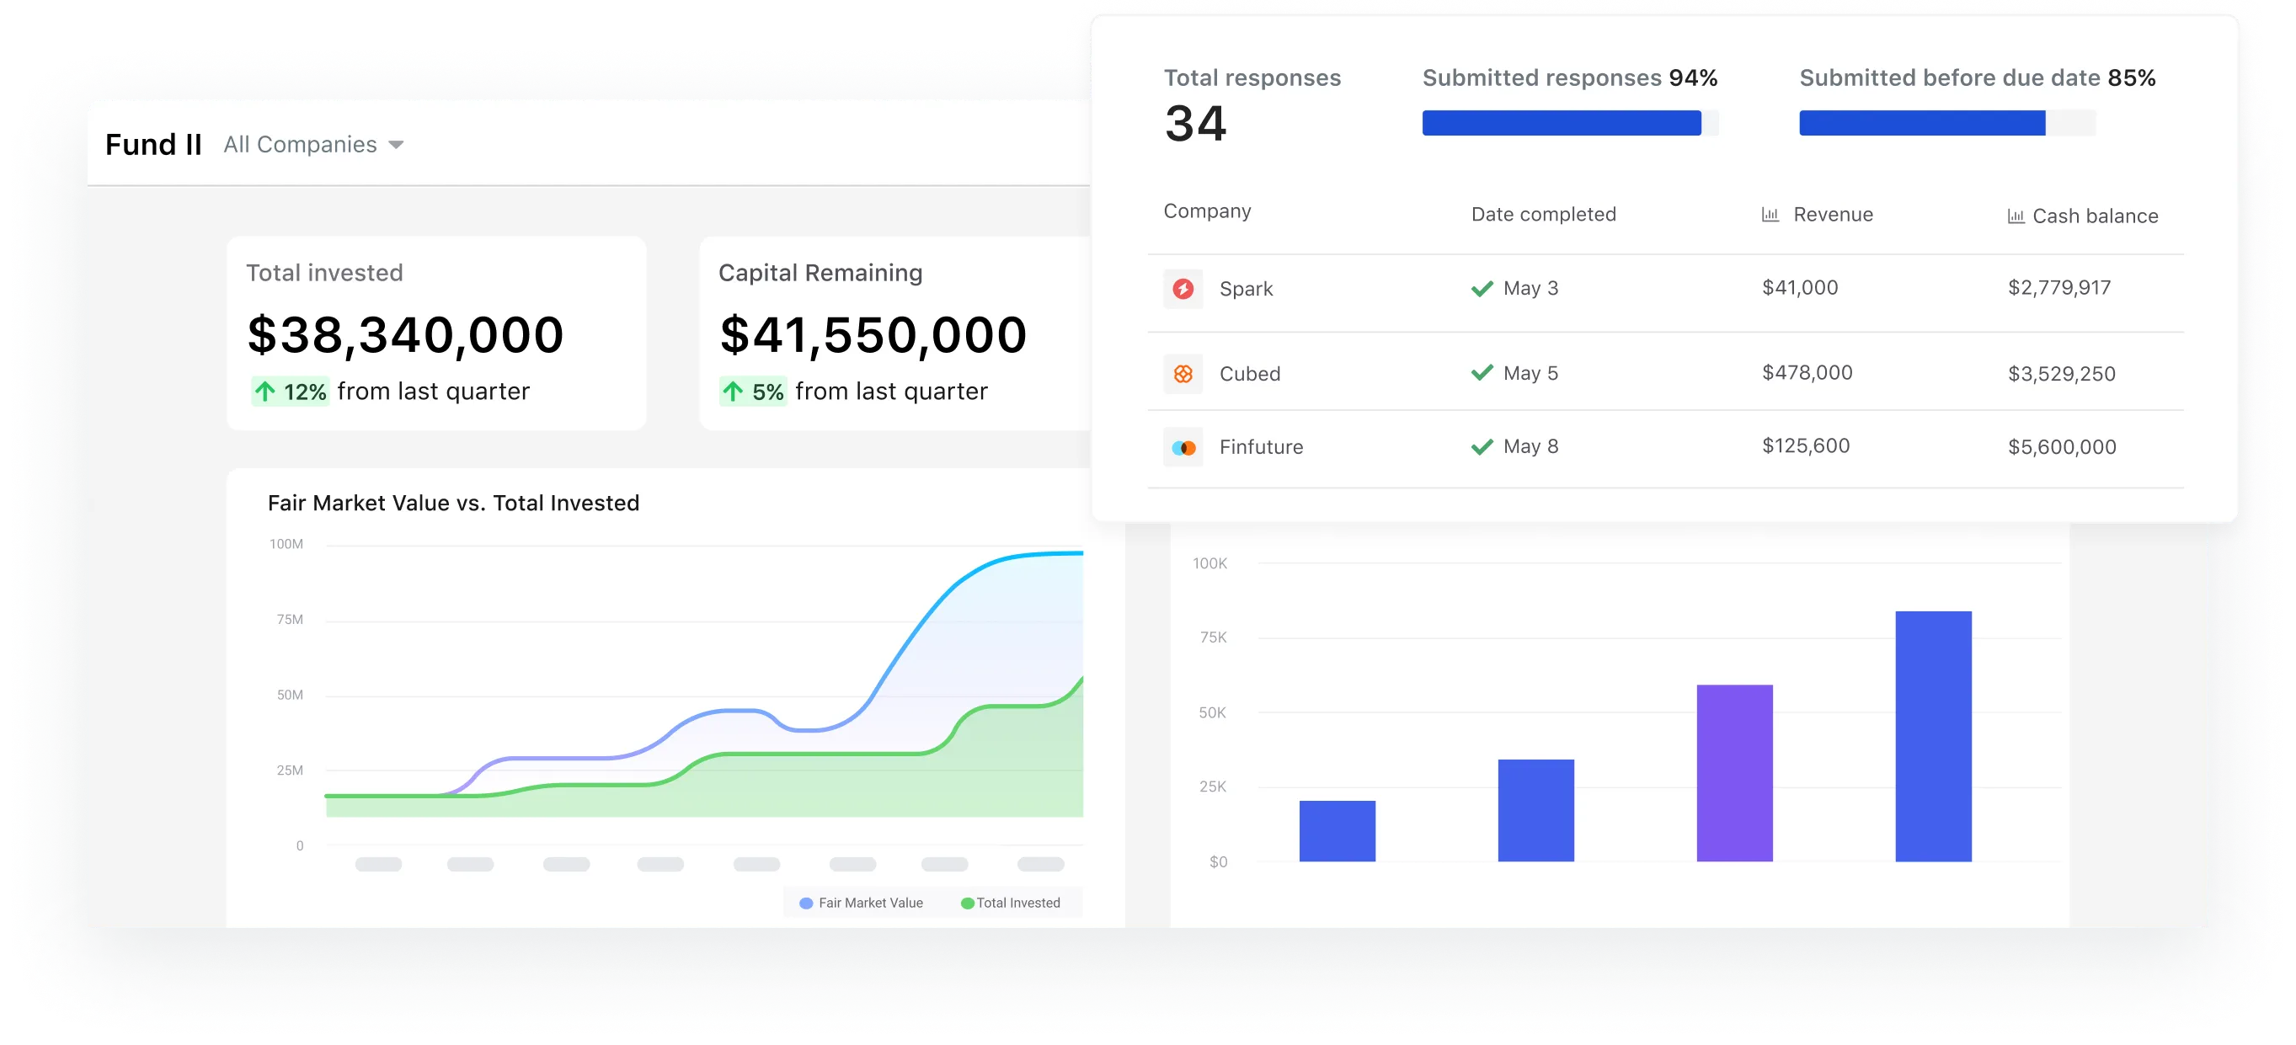
Task: Click the green up arrow next to 12%
Action: [x=264, y=391]
